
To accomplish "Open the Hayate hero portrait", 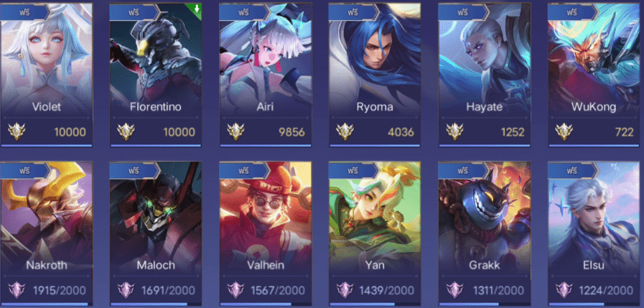I will coord(484,60).
